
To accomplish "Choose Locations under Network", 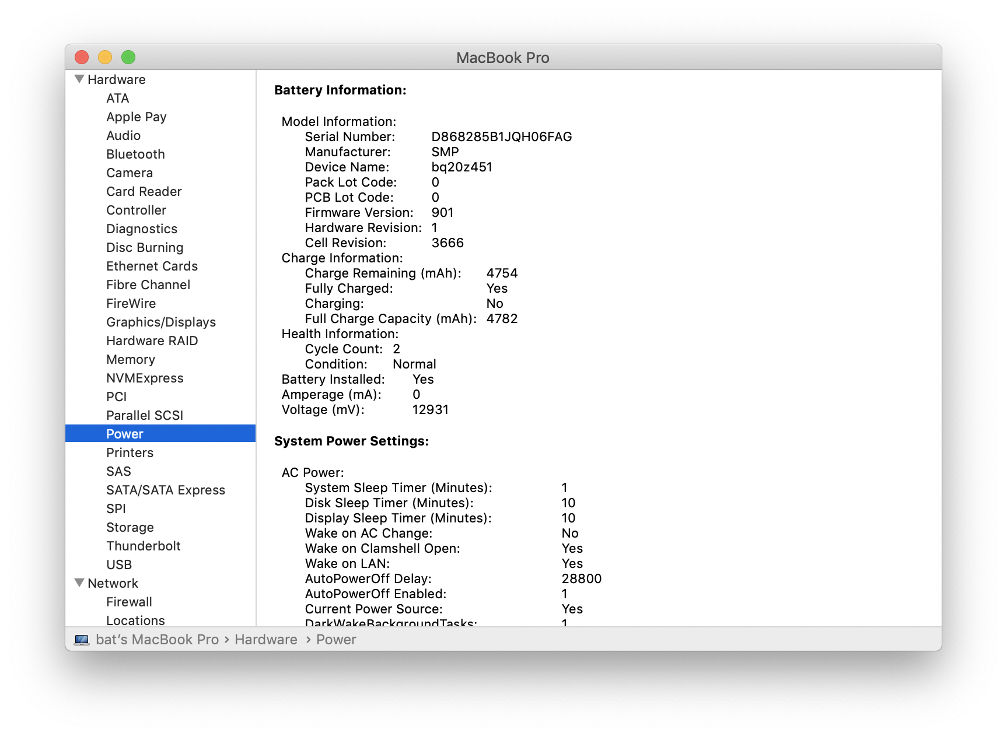I will (135, 620).
